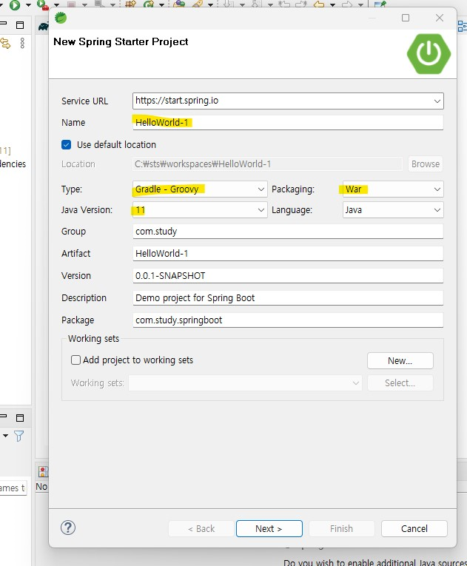Close the New Spring Starter Project dialog
467x566 pixels.
(x=440, y=18)
